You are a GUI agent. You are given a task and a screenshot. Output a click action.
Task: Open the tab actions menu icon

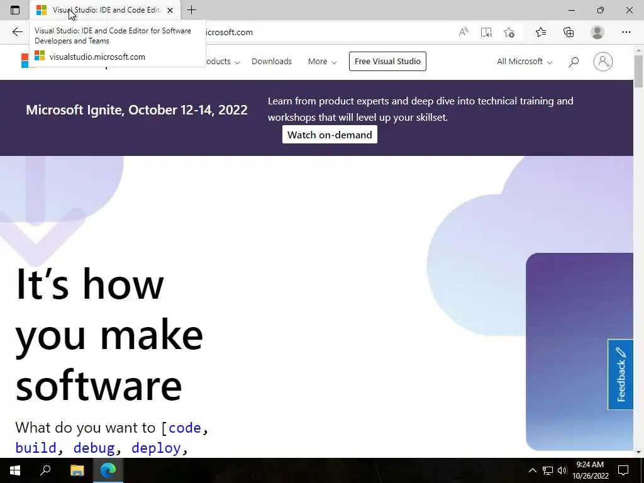(15, 10)
